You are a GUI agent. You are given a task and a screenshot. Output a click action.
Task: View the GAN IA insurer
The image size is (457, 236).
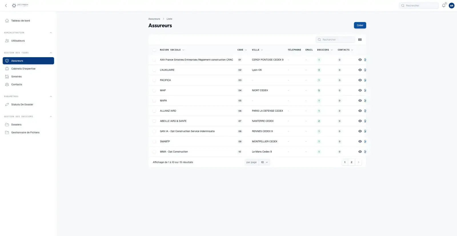[x=360, y=131]
